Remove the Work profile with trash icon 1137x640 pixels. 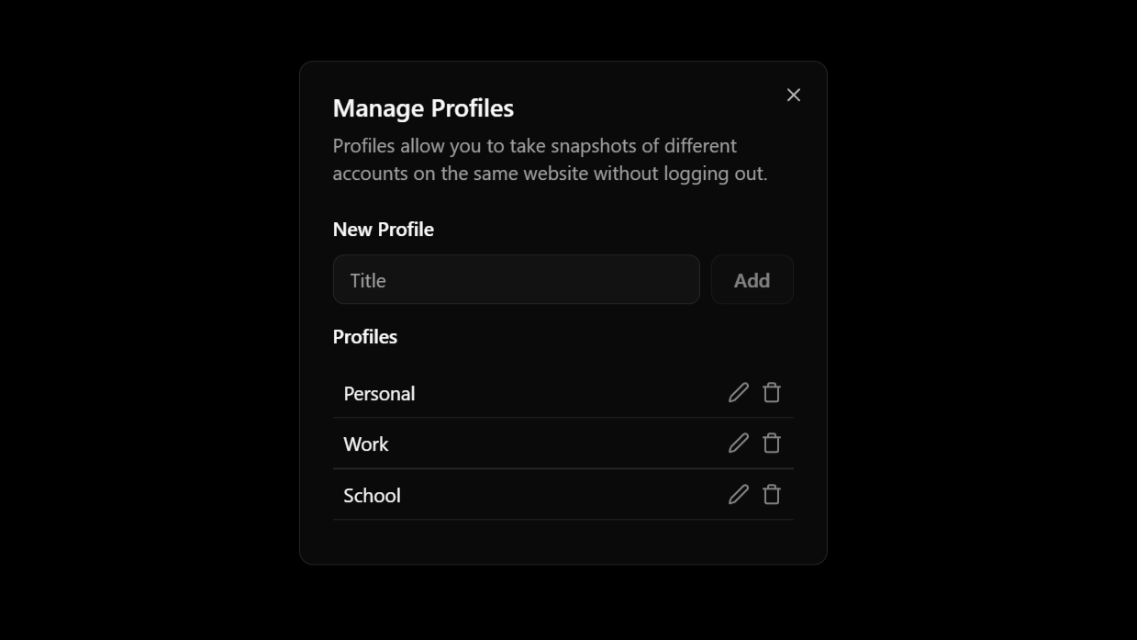(772, 444)
